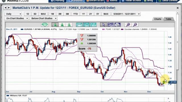Click the 'Low: 1.302000' value
182x102 pixels.
pyautogui.click(x=92, y=29)
